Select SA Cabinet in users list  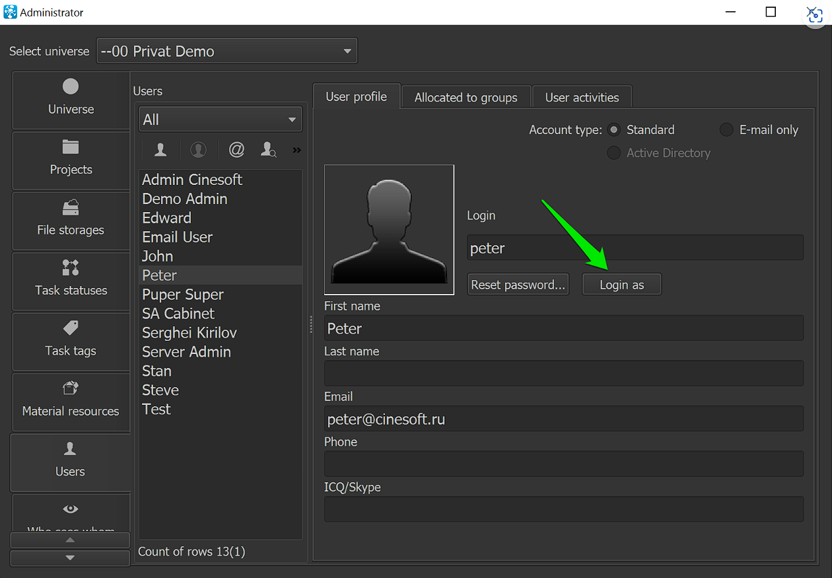coord(221,314)
